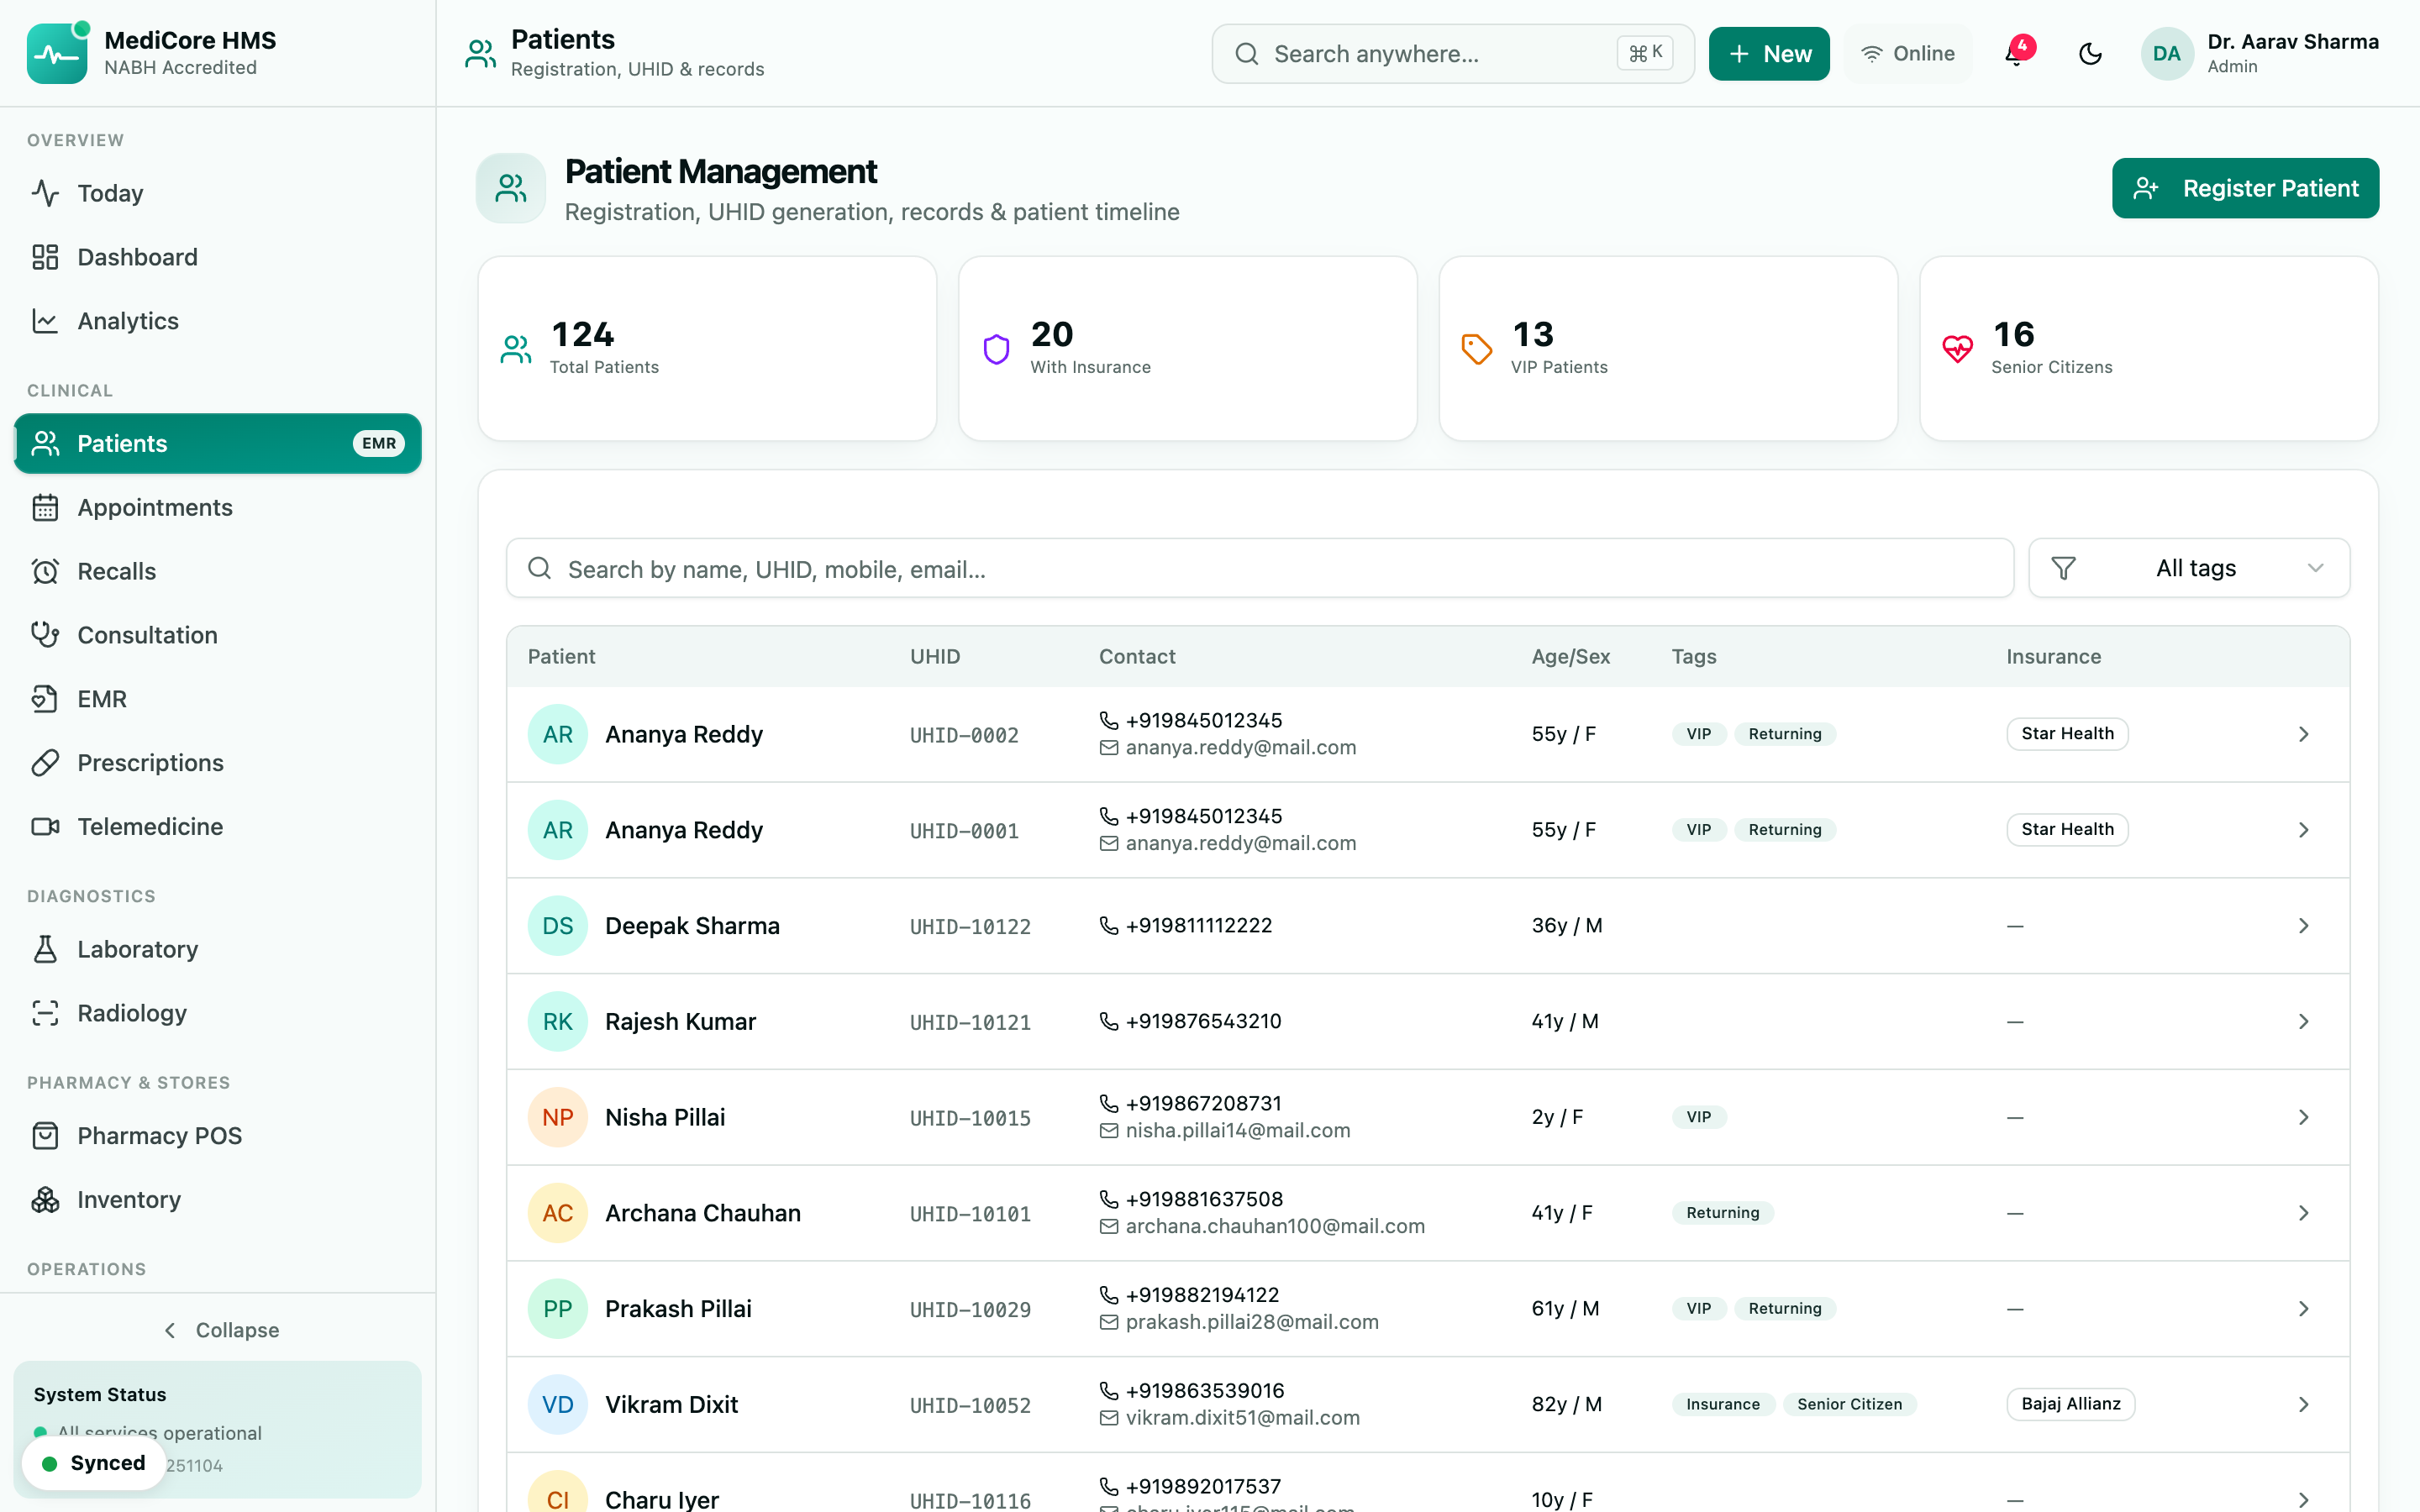The image size is (2420, 1512).
Task: Open Radiology section
Action: point(218,1014)
